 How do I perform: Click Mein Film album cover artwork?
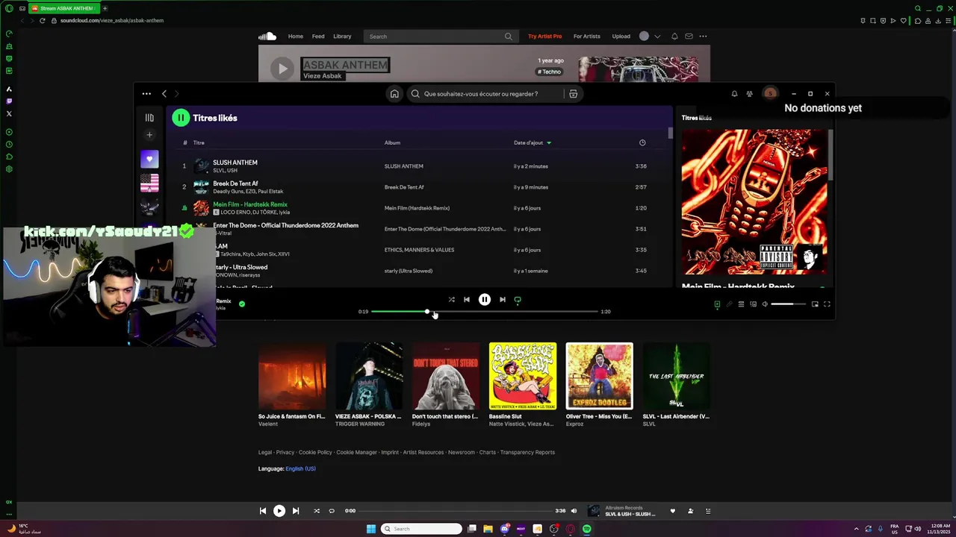point(754,202)
